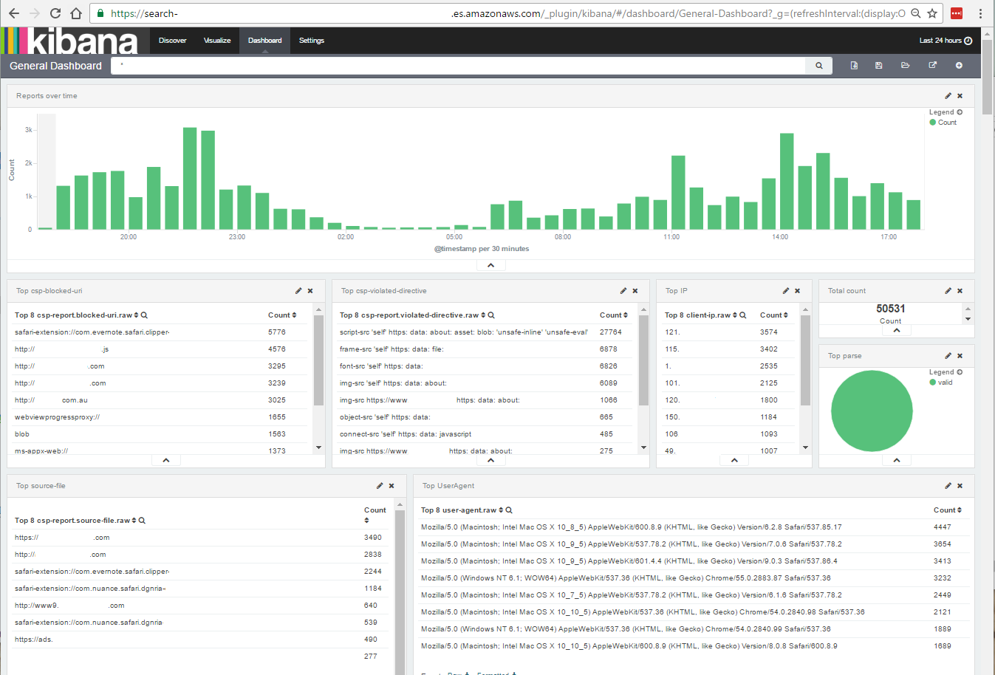Edit the Top parse panel

948,356
